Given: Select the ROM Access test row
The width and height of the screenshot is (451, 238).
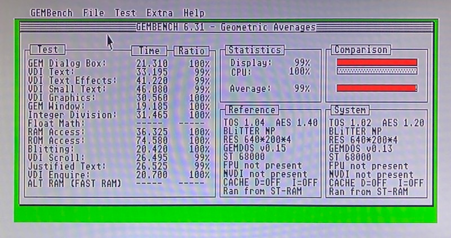Looking at the screenshot, I should (x=119, y=141).
